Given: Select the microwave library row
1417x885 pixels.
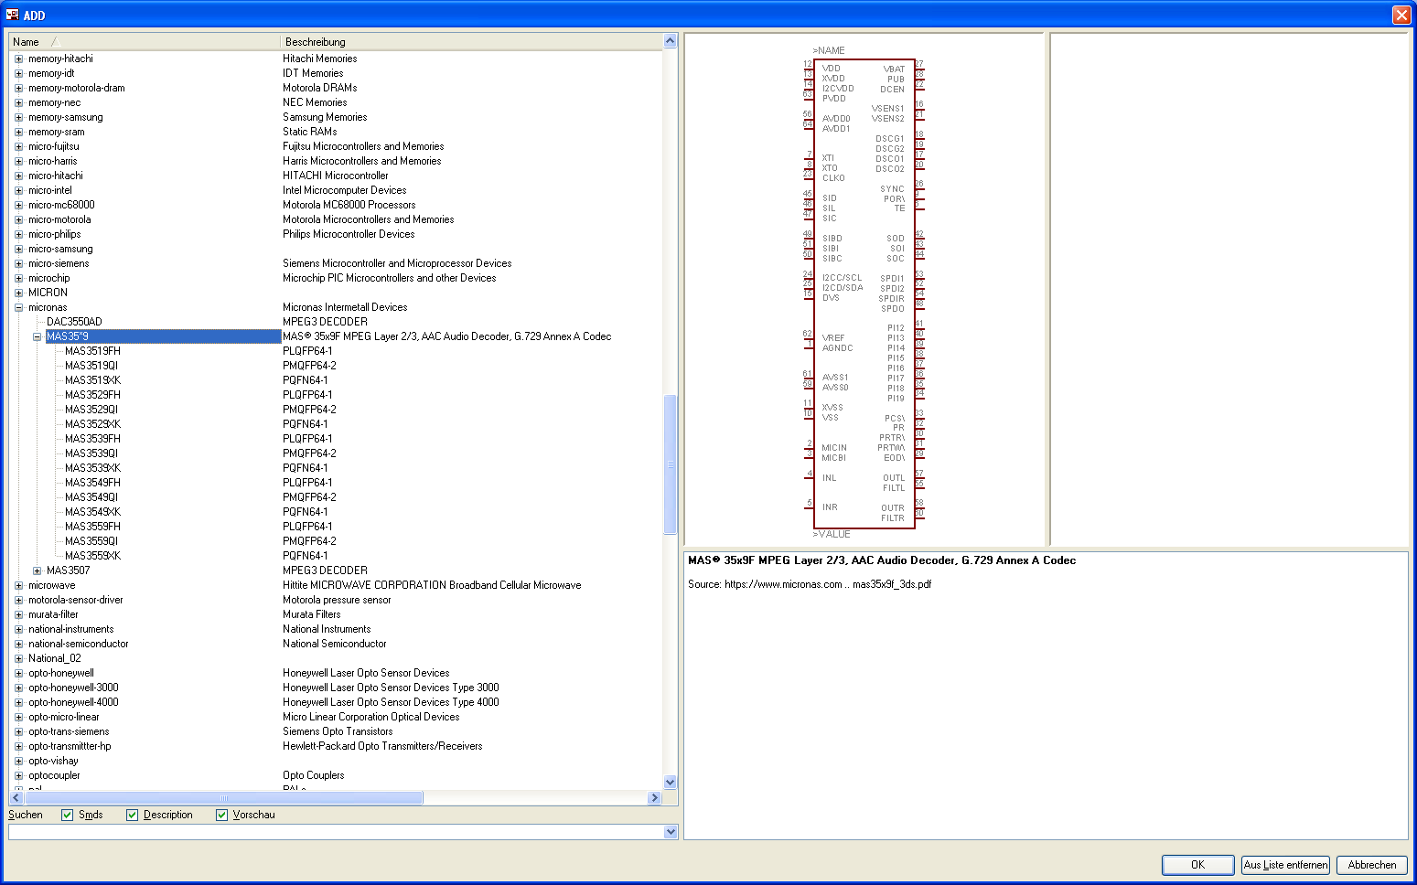Looking at the screenshot, I should (x=52, y=585).
